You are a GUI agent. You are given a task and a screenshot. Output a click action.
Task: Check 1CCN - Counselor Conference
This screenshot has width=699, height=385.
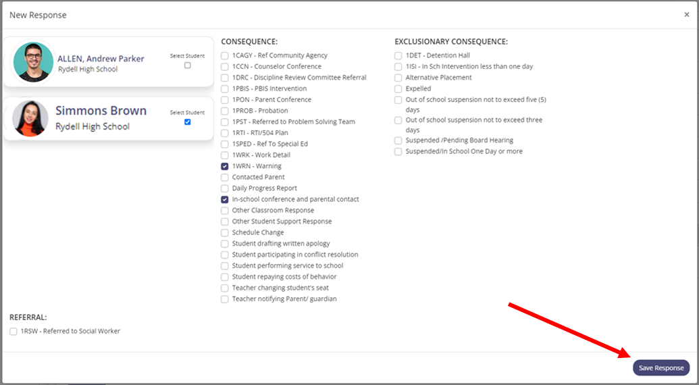[225, 67]
